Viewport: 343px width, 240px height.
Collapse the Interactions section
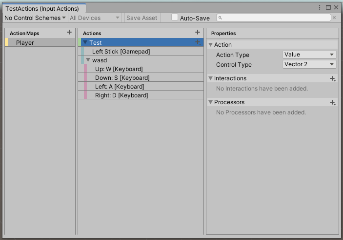click(211, 78)
